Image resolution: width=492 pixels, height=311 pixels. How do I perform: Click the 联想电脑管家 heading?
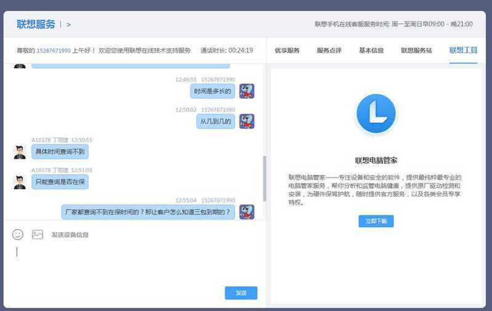(x=376, y=160)
